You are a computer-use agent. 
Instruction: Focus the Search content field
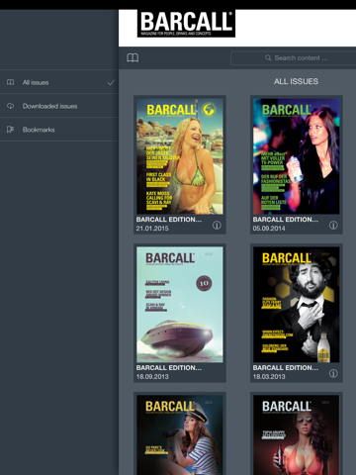click(x=294, y=58)
